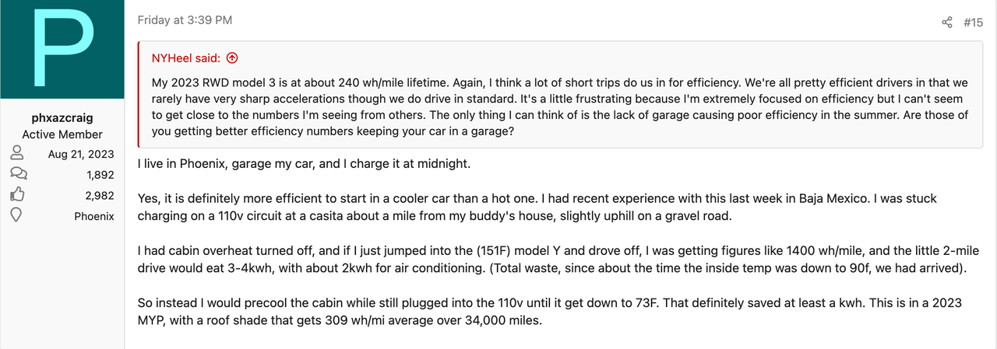The image size is (997, 349).
Task: Click the thumbs-up reaction score icon
Action: tap(18, 195)
